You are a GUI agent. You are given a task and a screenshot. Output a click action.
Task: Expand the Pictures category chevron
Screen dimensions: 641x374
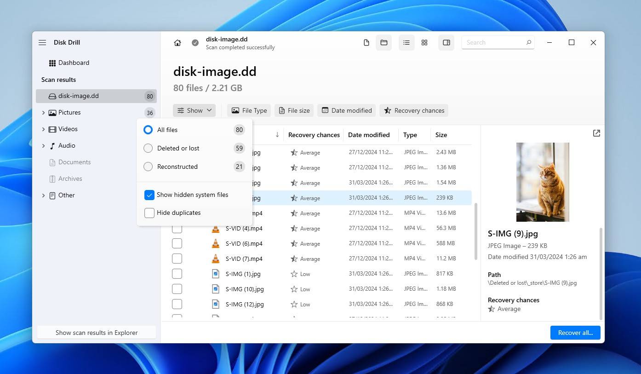pos(43,113)
